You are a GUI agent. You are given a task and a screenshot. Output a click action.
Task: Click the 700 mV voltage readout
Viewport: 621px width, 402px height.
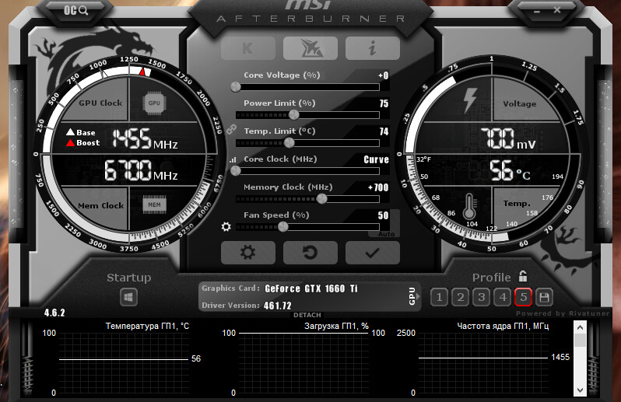pyautogui.click(x=508, y=139)
